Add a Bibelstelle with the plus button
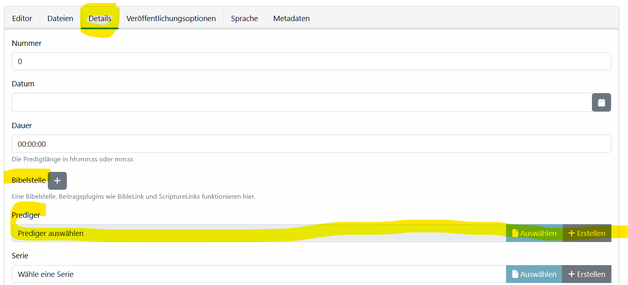The image size is (628, 285). tap(57, 181)
